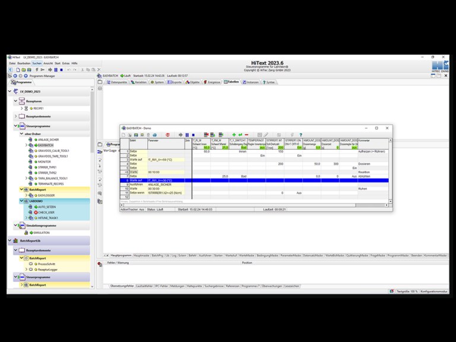Collapse the BatchReportLib node
This screenshot has width=456, height=342.
[x=9, y=241]
